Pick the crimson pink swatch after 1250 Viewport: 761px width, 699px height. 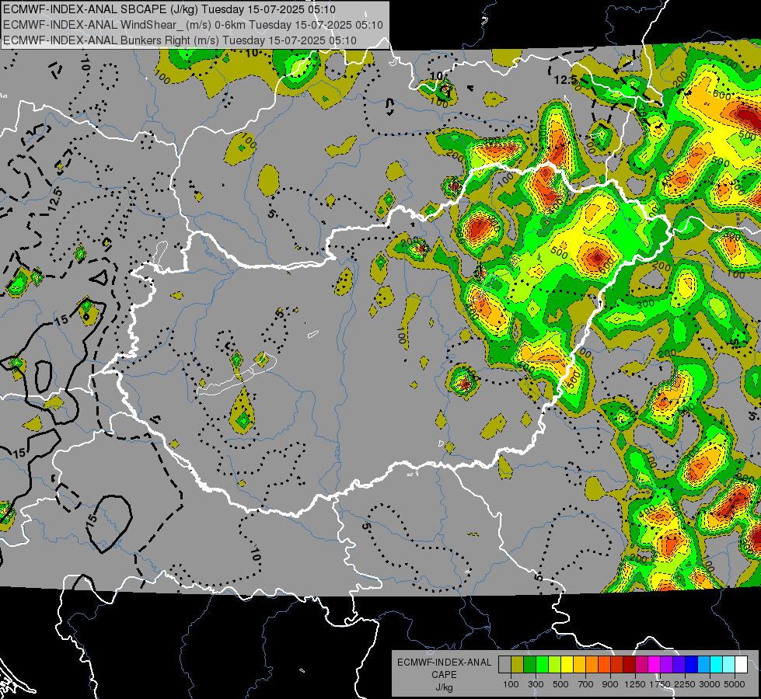click(641, 664)
